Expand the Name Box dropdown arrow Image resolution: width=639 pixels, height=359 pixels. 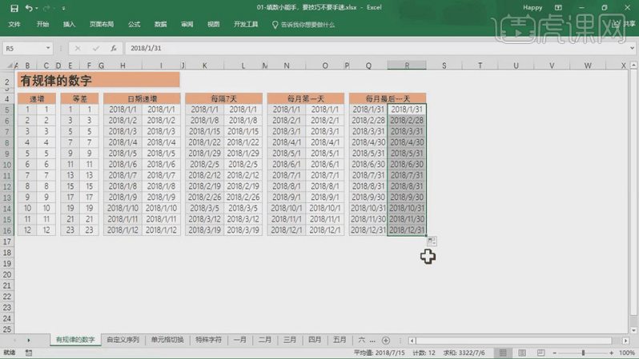click(48, 49)
